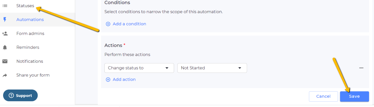Click the Add a condition link
The image size is (374, 107).
pyautogui.click(x=129, y=24)
